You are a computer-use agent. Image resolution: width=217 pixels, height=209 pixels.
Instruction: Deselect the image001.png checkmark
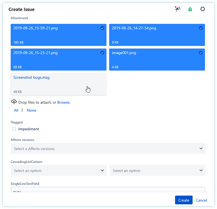(x=201, y=53)
